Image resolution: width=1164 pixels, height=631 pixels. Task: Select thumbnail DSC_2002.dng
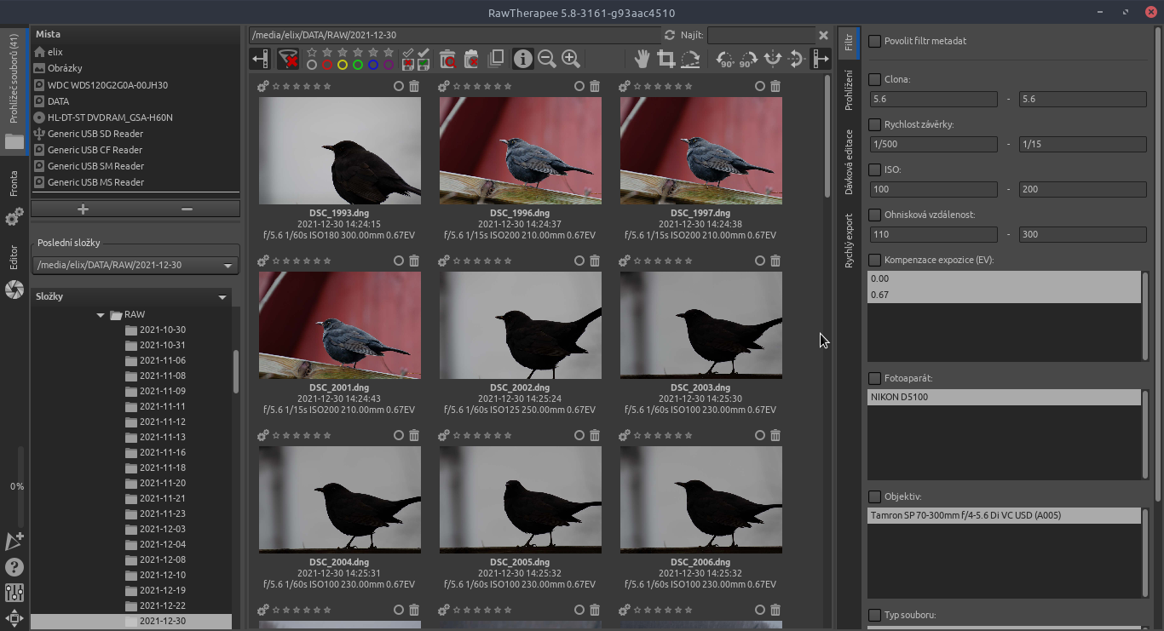pyautogui.click(x=520, y=325)
